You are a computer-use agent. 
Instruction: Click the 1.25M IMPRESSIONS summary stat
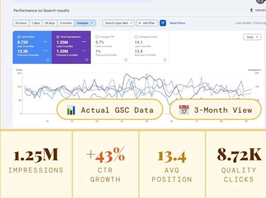pos(36,161)
